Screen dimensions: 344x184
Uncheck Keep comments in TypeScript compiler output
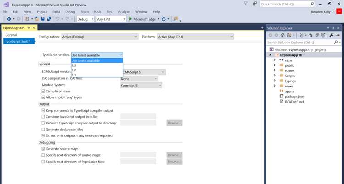pyautogui.click(x=43, y=110)
